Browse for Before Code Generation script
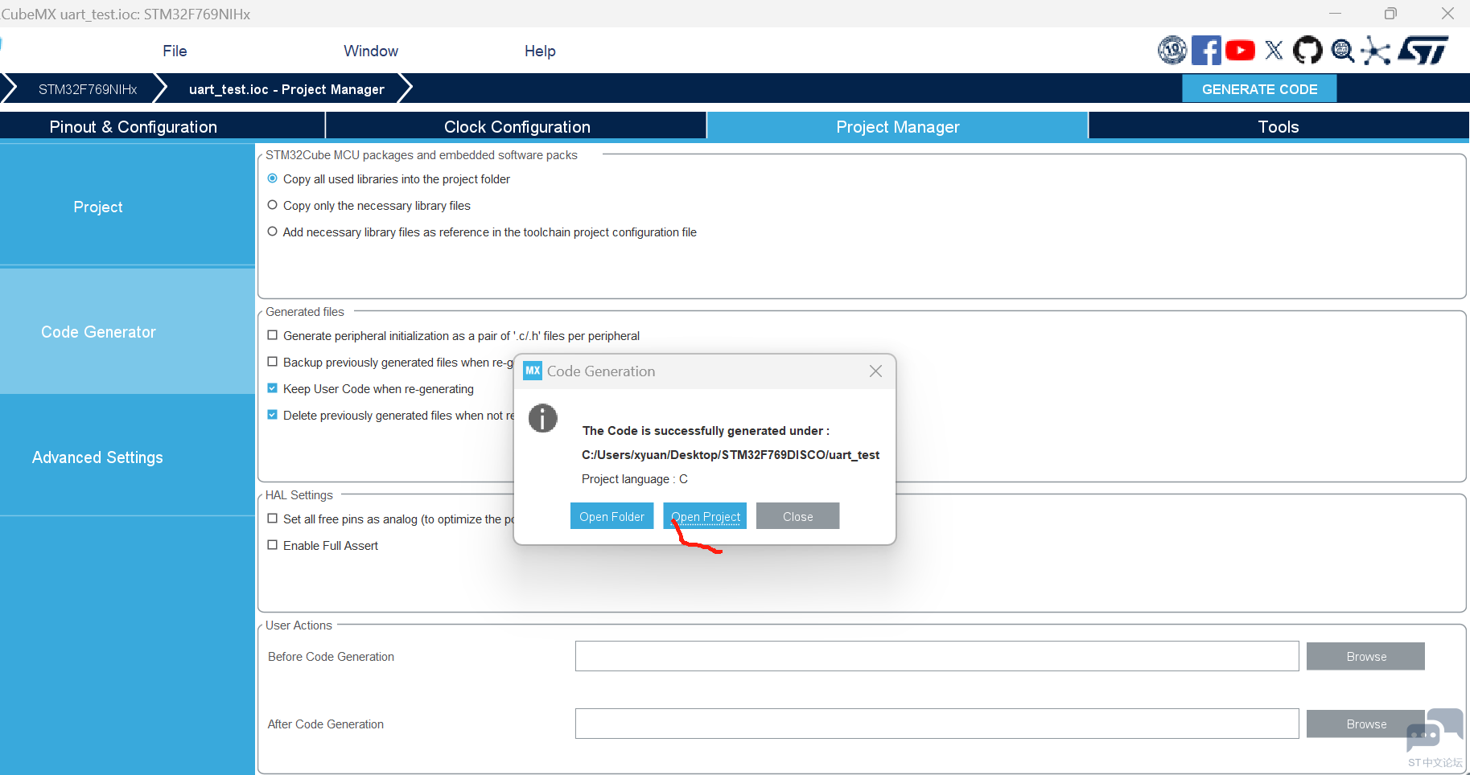The width and height of the screenshot is (1470, 775). (x=1365, y=656)
